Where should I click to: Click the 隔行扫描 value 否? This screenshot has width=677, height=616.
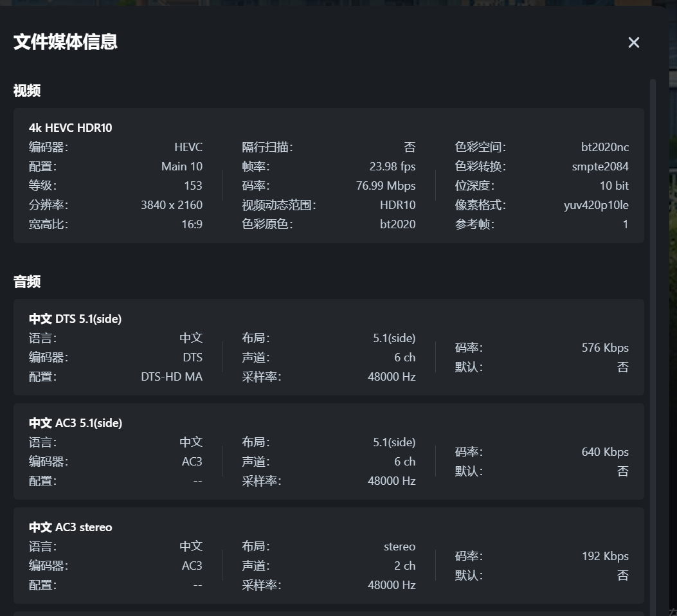point(410,147)
